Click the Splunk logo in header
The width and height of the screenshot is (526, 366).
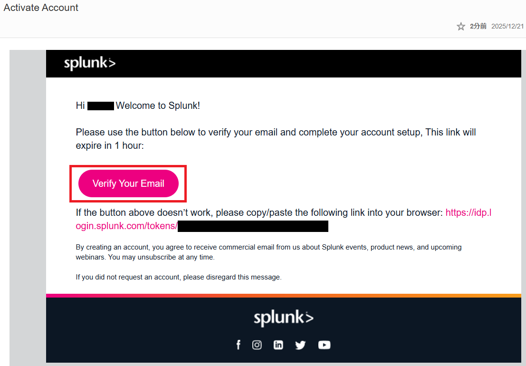click(90, 63)
